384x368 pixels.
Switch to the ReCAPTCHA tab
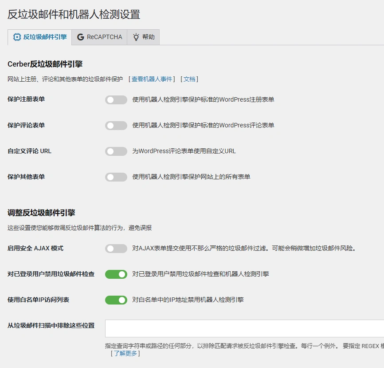pyautogui.click(x=99, y=37)
